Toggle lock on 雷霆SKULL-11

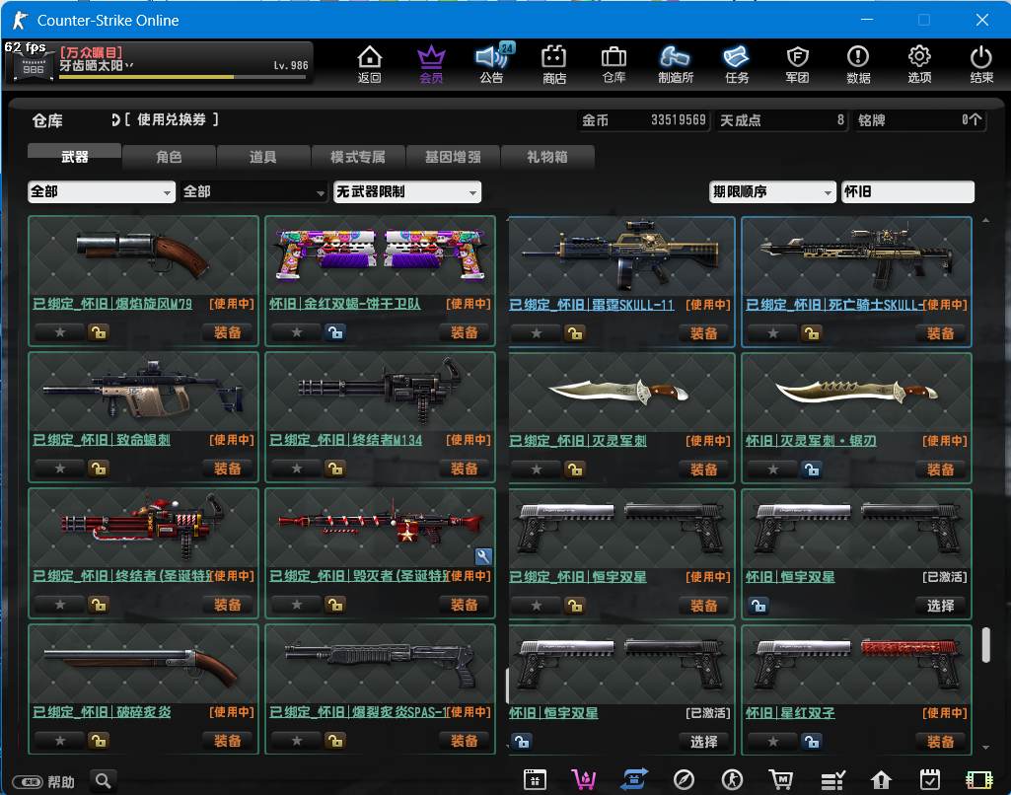click(575, 333)
